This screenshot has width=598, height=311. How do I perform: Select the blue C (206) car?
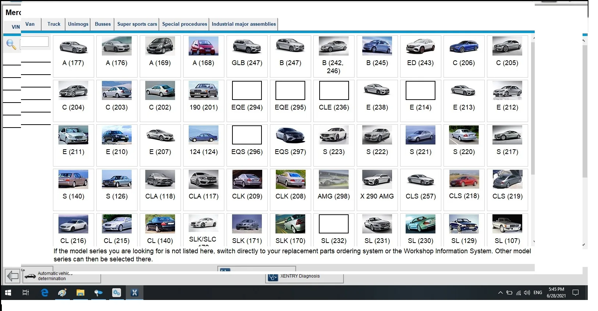tap(464, 56)
